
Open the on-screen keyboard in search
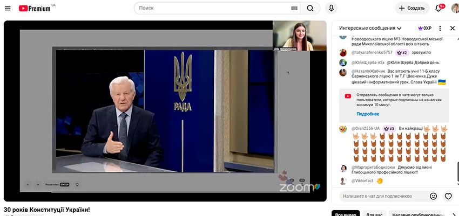[x=294, y=8]
